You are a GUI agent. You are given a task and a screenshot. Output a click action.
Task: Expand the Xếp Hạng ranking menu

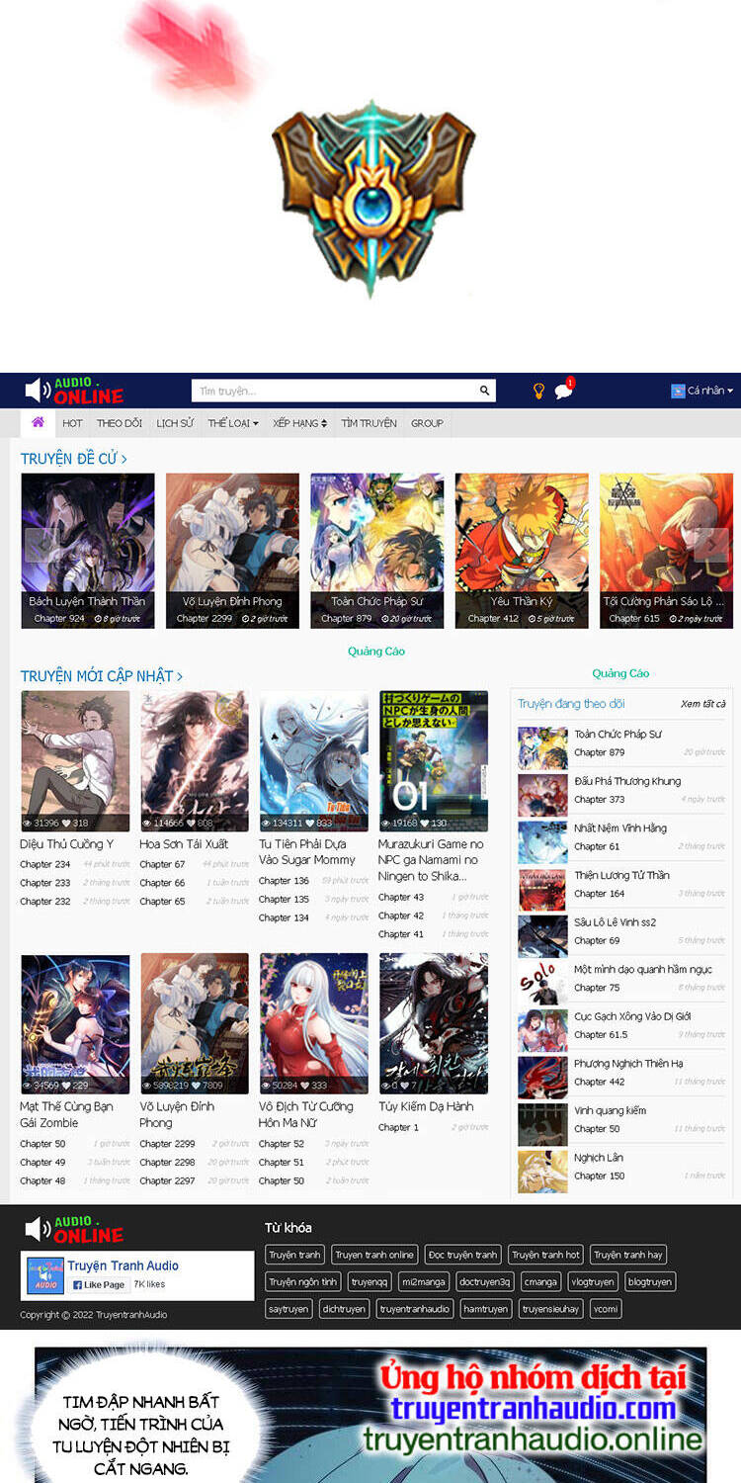pos(299,423)
